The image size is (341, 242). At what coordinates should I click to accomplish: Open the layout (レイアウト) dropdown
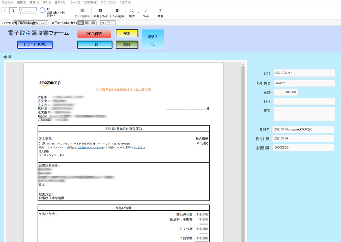point(31,23)
